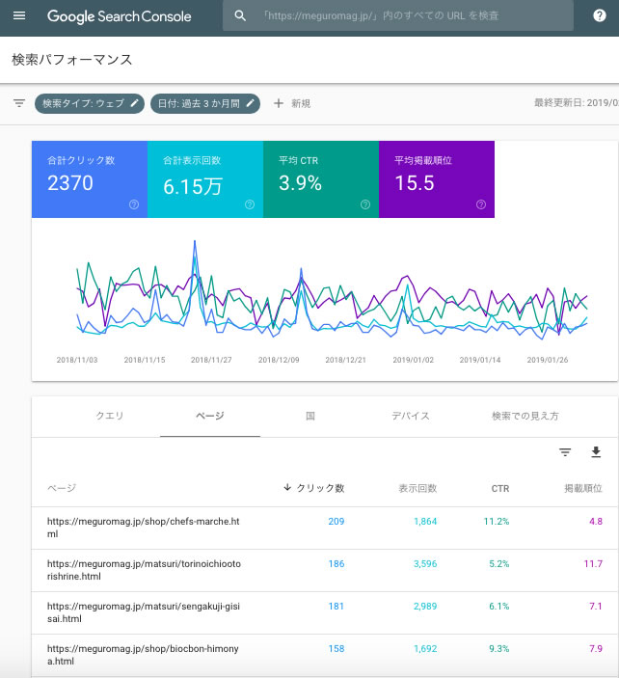This screenshot has width=619, height=678.
Task: Toggle the 合計クリック数 metric card
Action: [x=89, y=178]
